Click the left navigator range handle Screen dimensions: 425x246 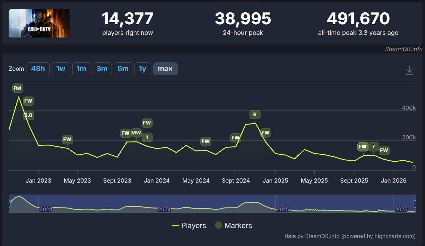coord(9,204)
